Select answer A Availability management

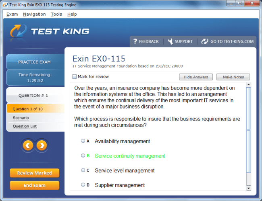pyautogui.click(x=83, y=141)
